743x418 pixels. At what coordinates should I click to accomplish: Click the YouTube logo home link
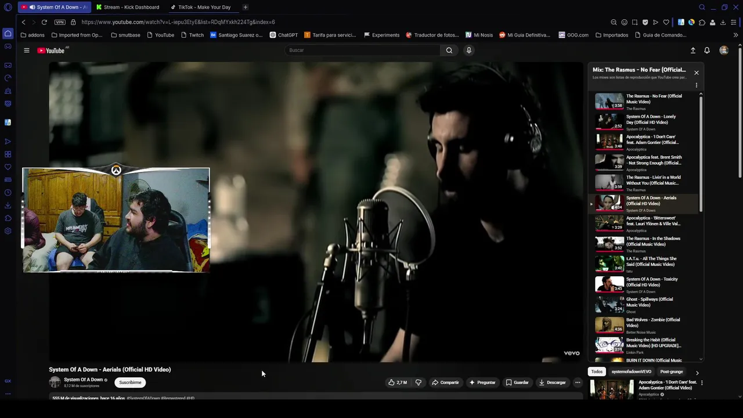pos(51,51)
